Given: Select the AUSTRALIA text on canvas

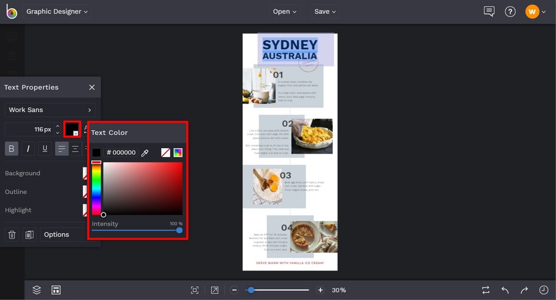Looking at the screenshot, I should [x=290, y=56].
